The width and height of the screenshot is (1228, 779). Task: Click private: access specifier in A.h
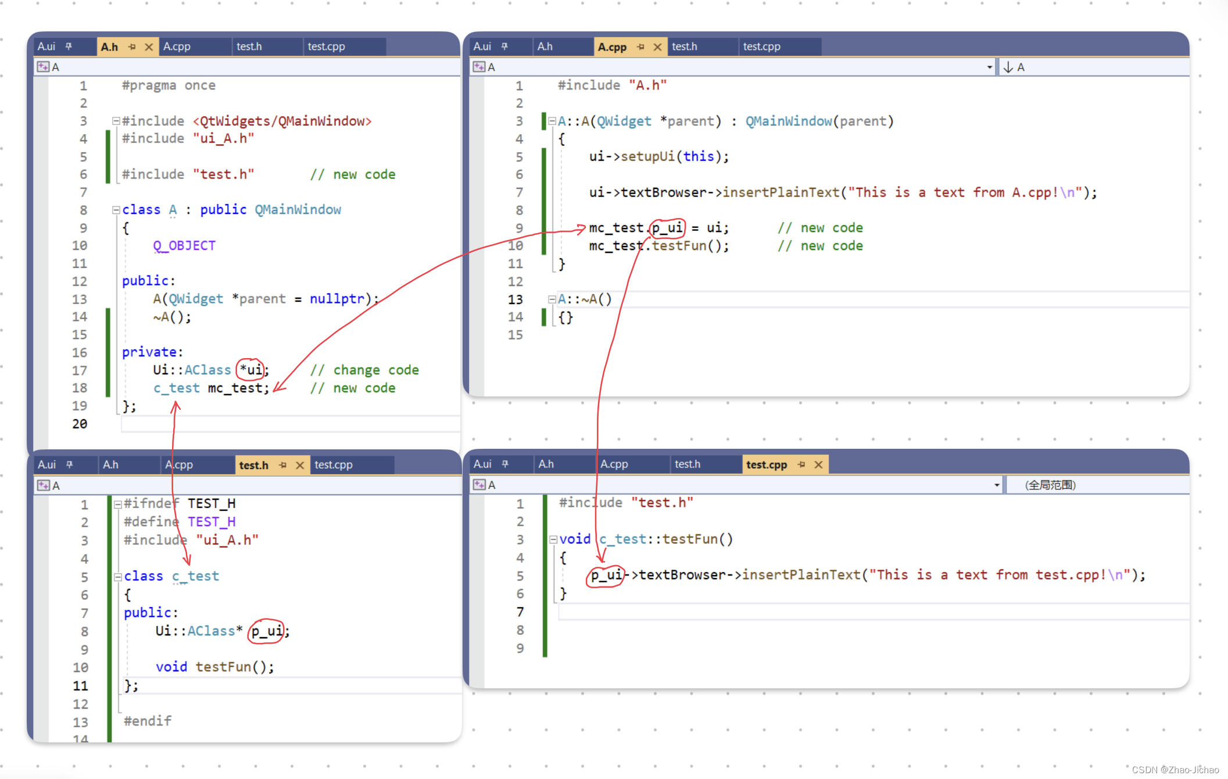[152, 352]
